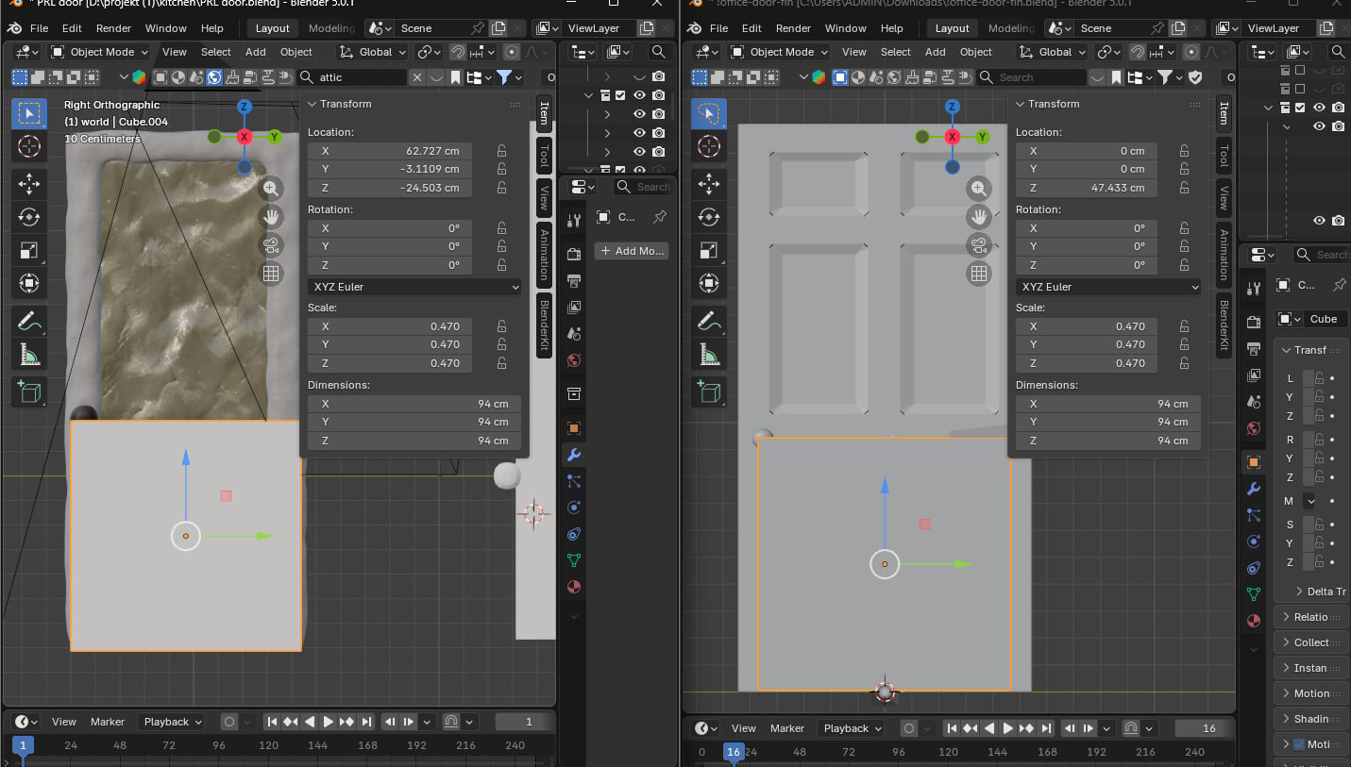Open the Playback dropdown in left timeline
Viewport: 1351px width, 767px height.
click(172, 722)
